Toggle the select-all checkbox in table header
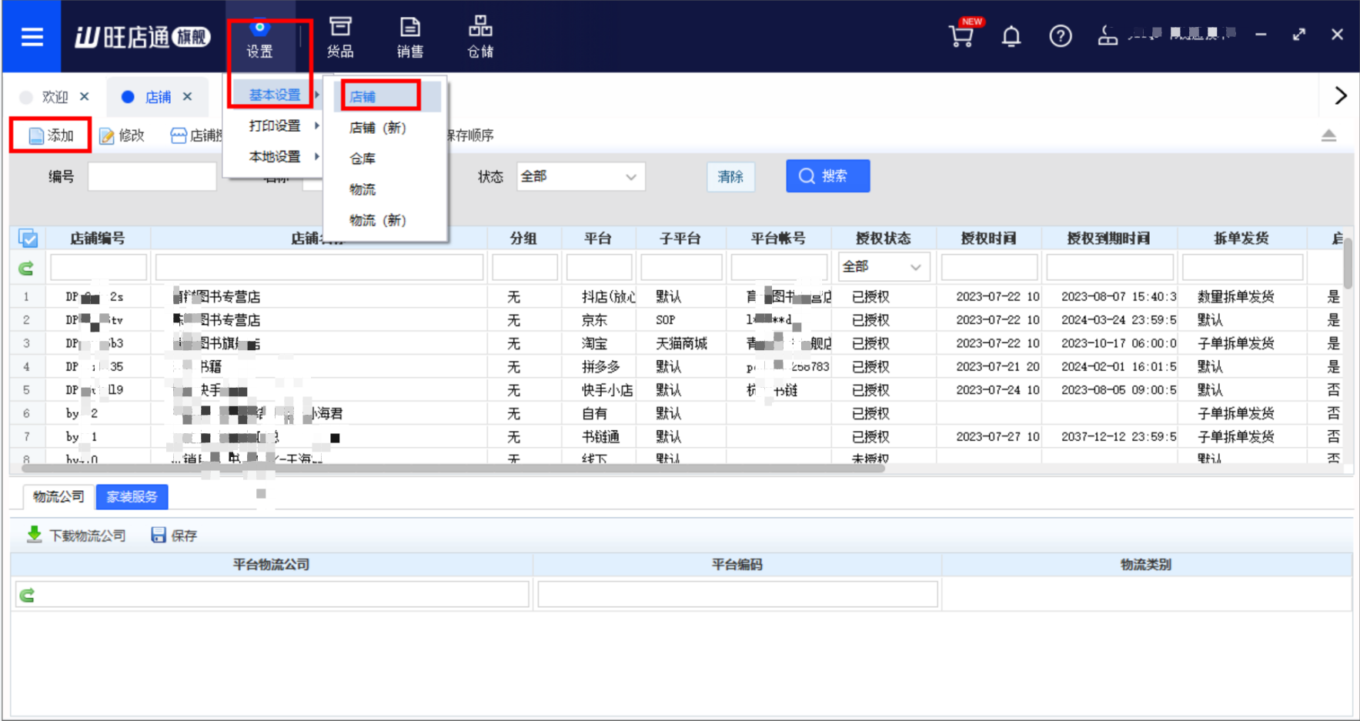 click(28, 239)
